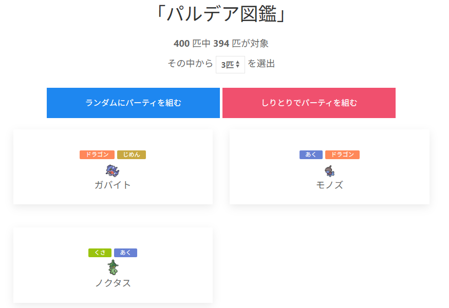Viewport: 449px width, 308px height.
Task: Click the ノクタス name label
Action: [x=113, y=283]
